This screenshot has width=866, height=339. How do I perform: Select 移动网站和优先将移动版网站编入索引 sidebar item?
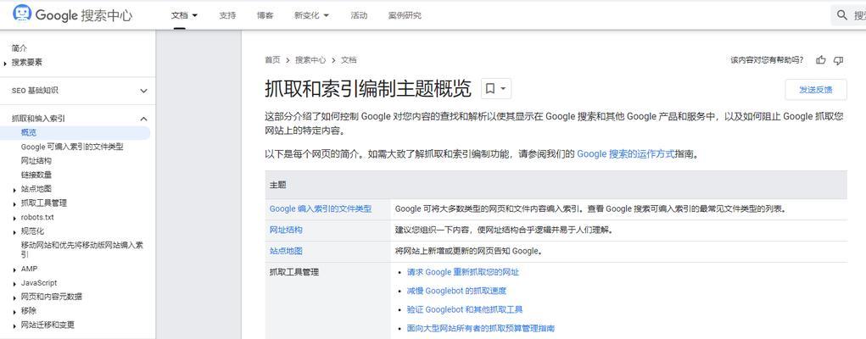[81, 249]
